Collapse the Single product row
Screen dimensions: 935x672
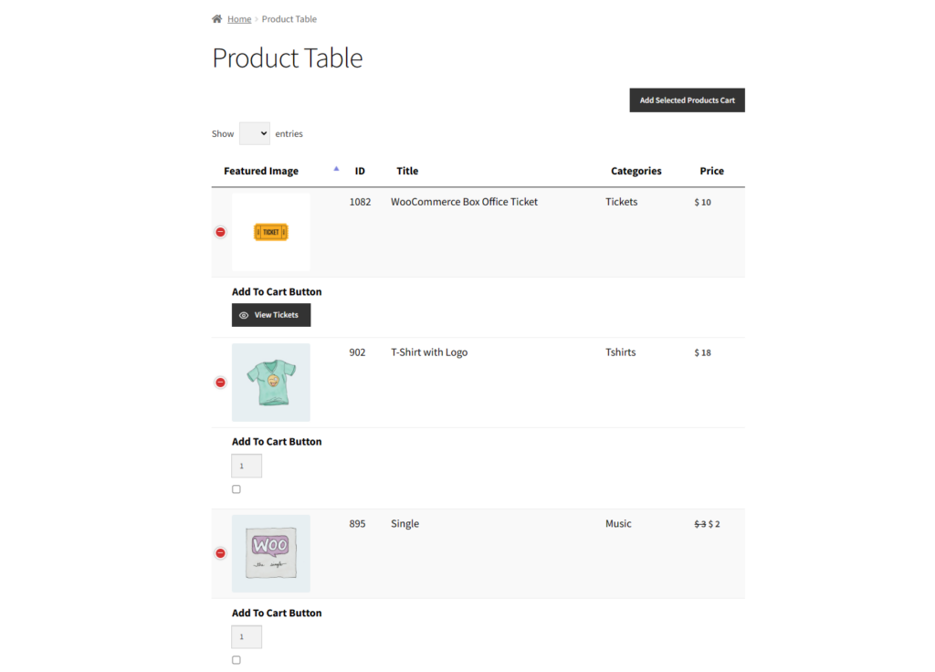click(221, 553)
